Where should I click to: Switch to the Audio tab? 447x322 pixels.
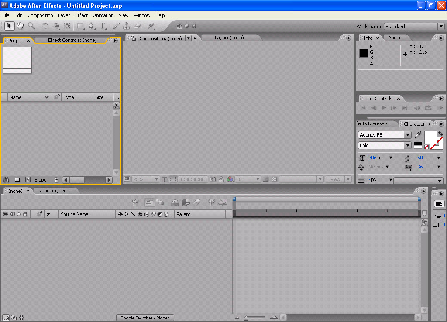coord(394,38)
